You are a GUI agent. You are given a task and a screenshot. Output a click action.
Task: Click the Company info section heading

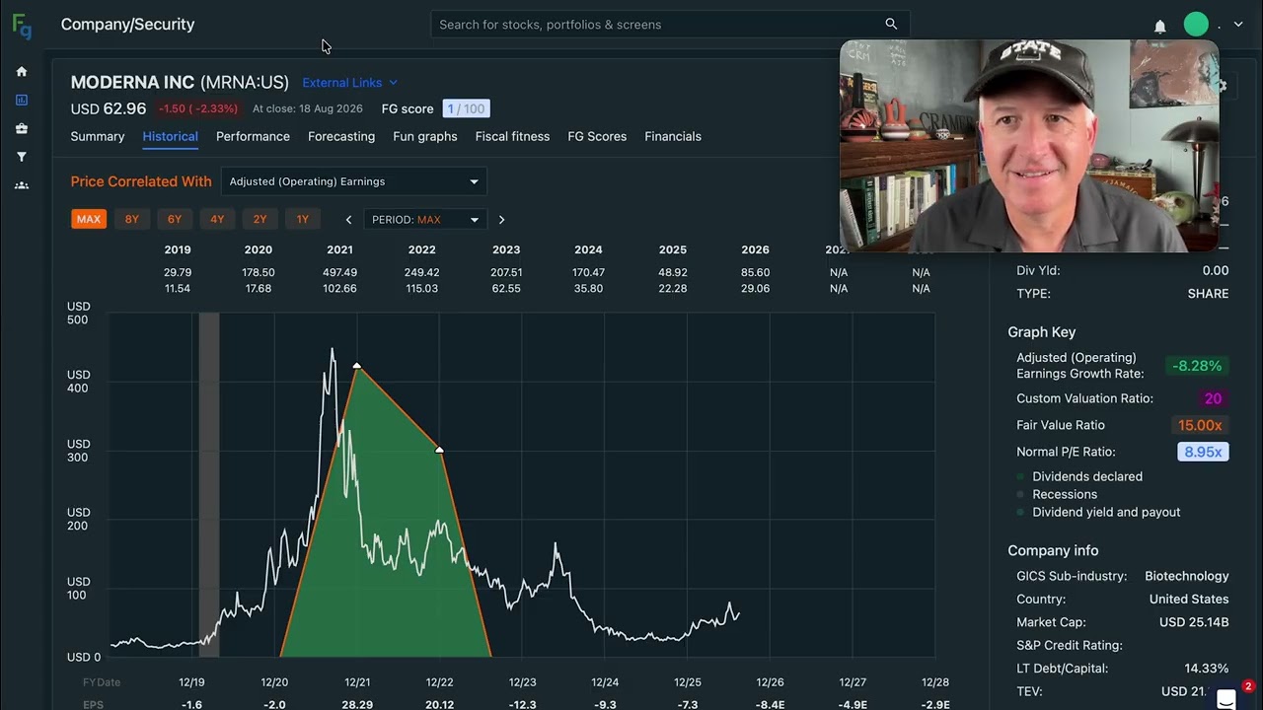click(x=1053, y=550)
